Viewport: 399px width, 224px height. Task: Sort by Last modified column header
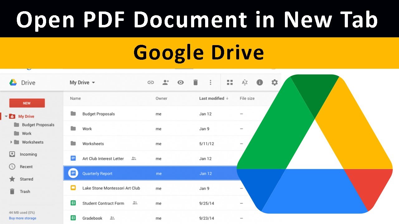click(x=214, y=98)
